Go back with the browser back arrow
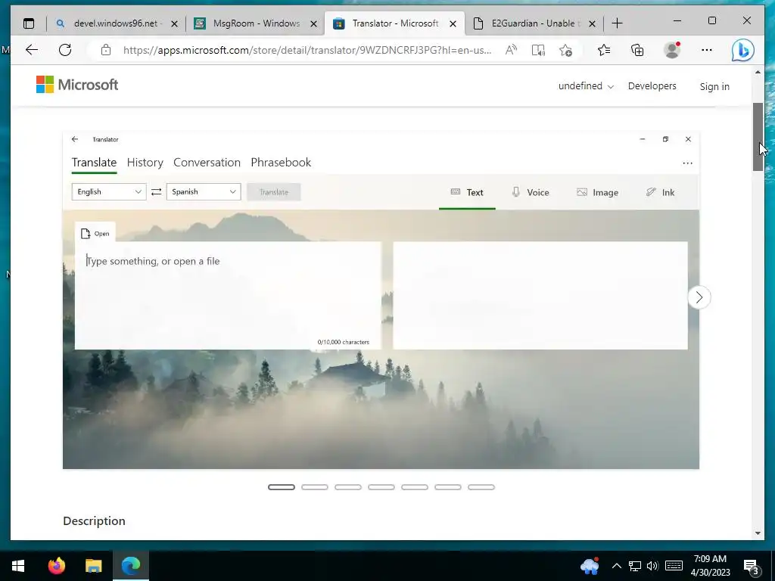Image resolution: width=775 pixels, height=581 pixels. pyautogui.click(x=32, y=50)
